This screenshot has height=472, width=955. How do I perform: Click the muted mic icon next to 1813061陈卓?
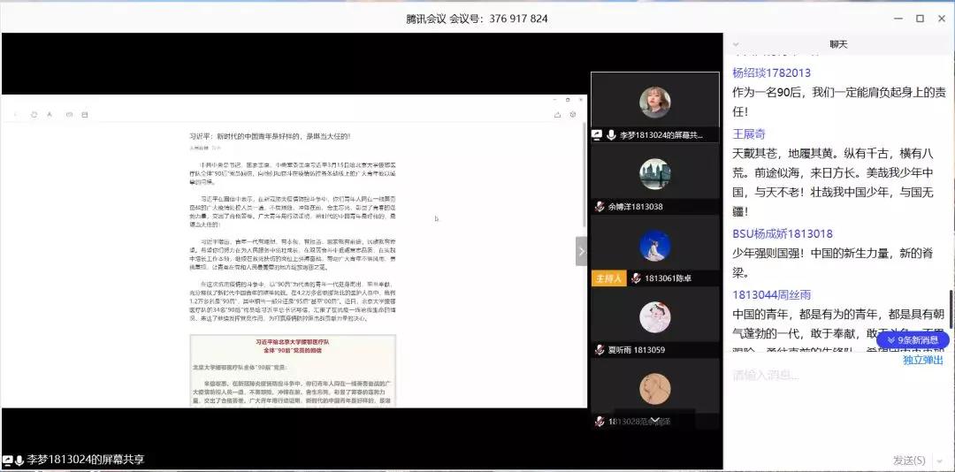point(635,278)
